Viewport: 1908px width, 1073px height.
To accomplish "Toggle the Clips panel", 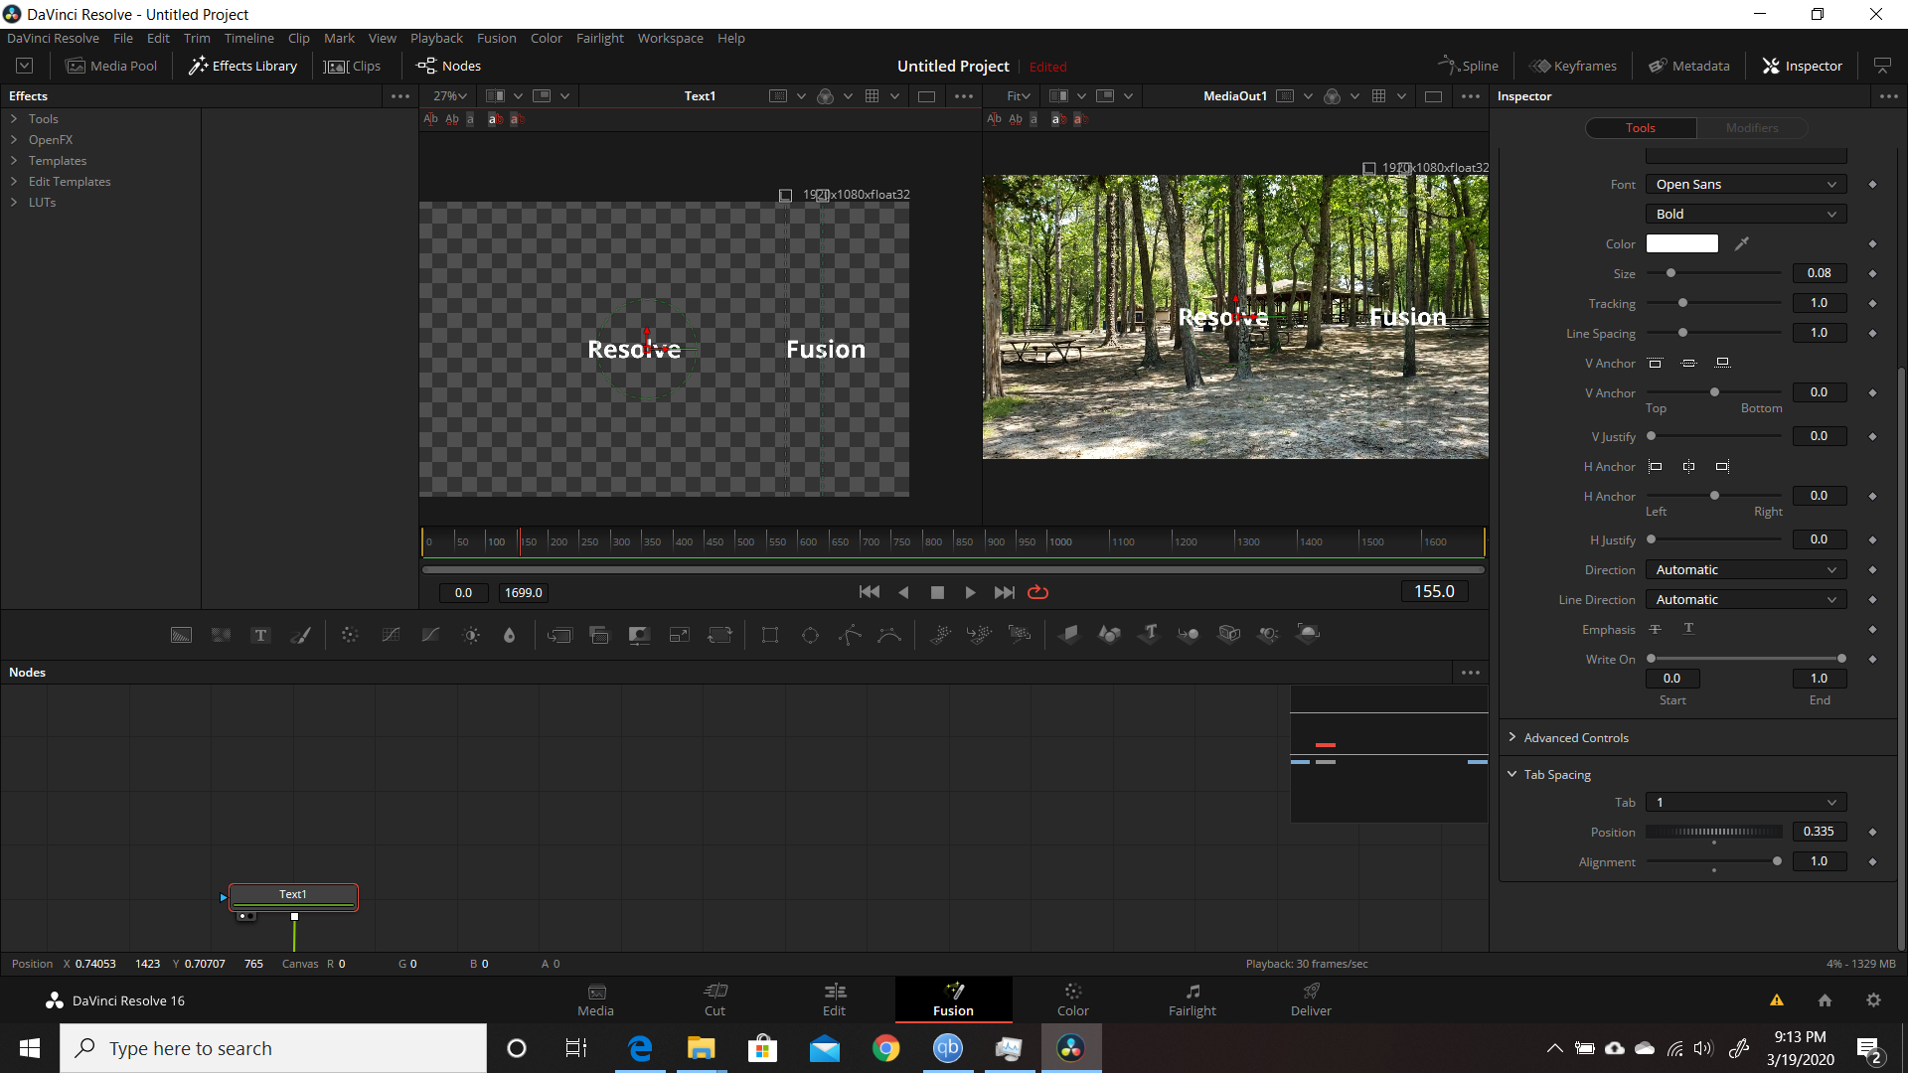I will coord(353,67).
